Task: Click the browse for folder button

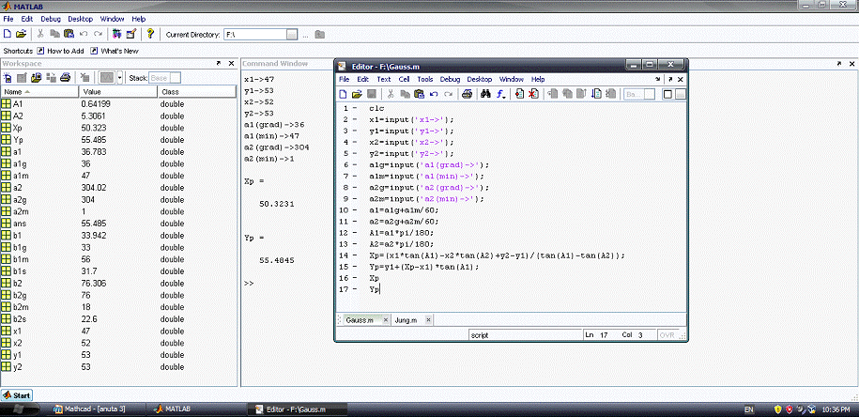Action: point(305,35)
